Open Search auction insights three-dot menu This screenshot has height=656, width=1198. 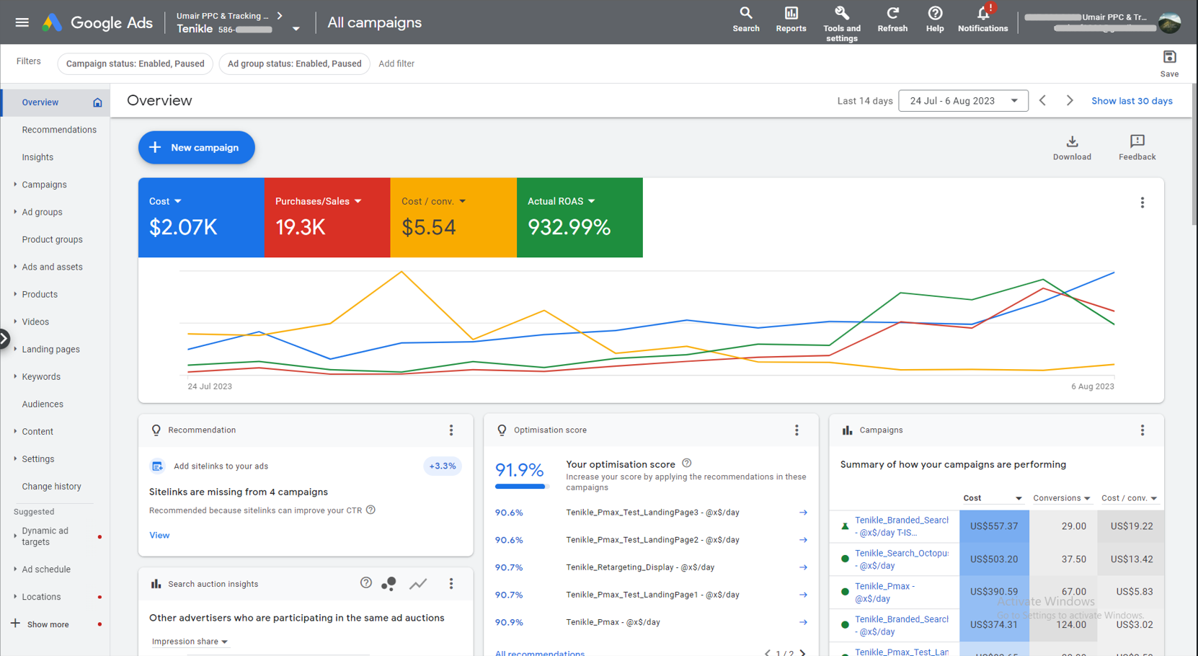tap(451, 584)
